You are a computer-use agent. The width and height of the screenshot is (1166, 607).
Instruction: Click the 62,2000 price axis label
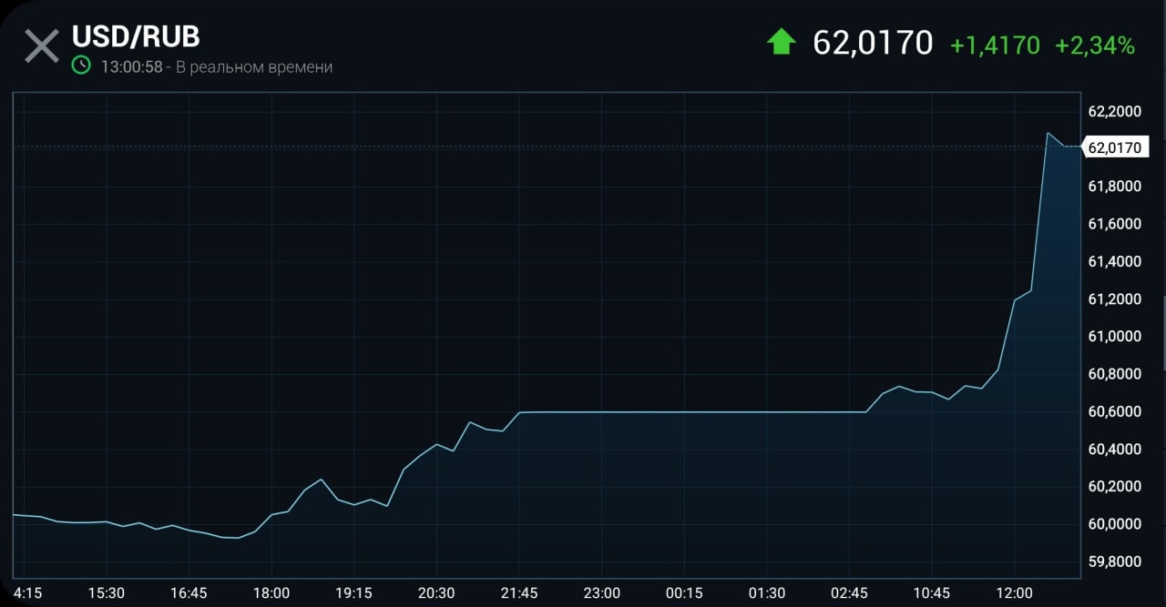(x=1114, y=111)
